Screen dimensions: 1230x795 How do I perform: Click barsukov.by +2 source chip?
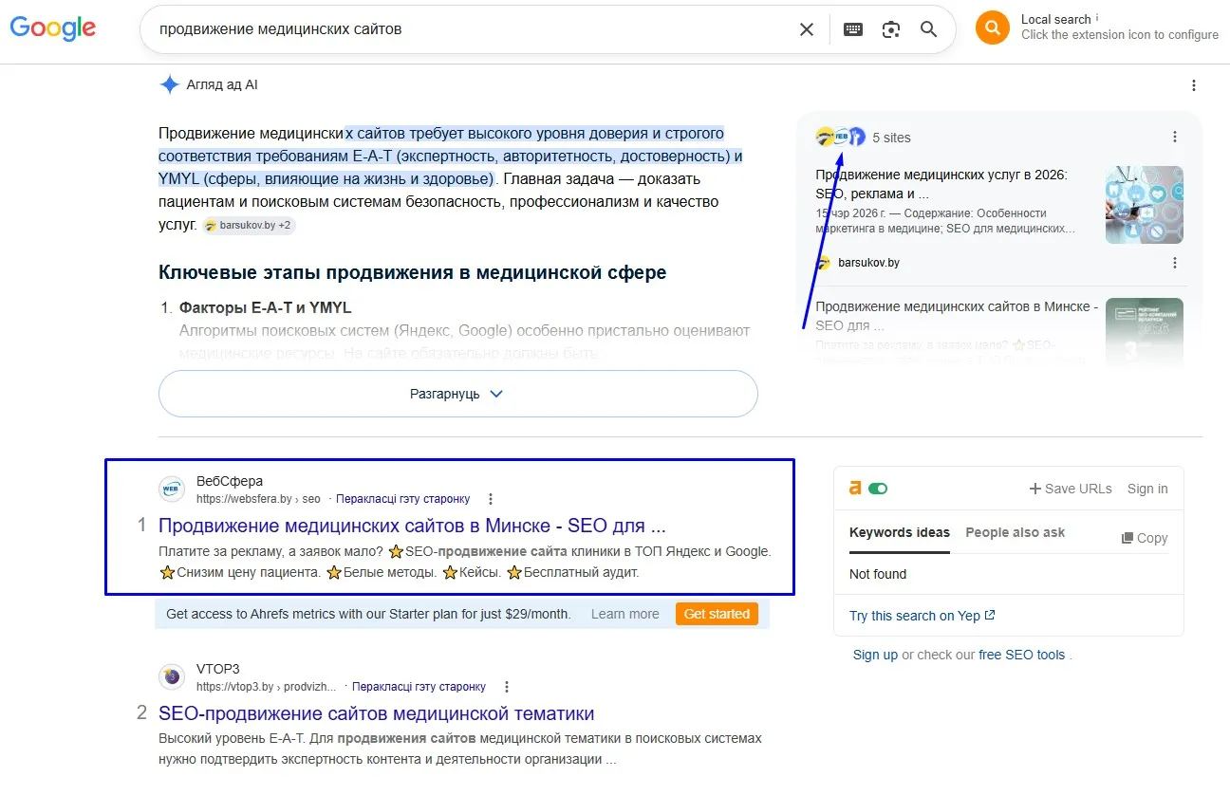coord(249,225)
